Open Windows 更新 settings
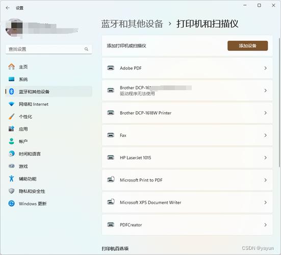Screen dimensions: 281x255 pos(49,203)
